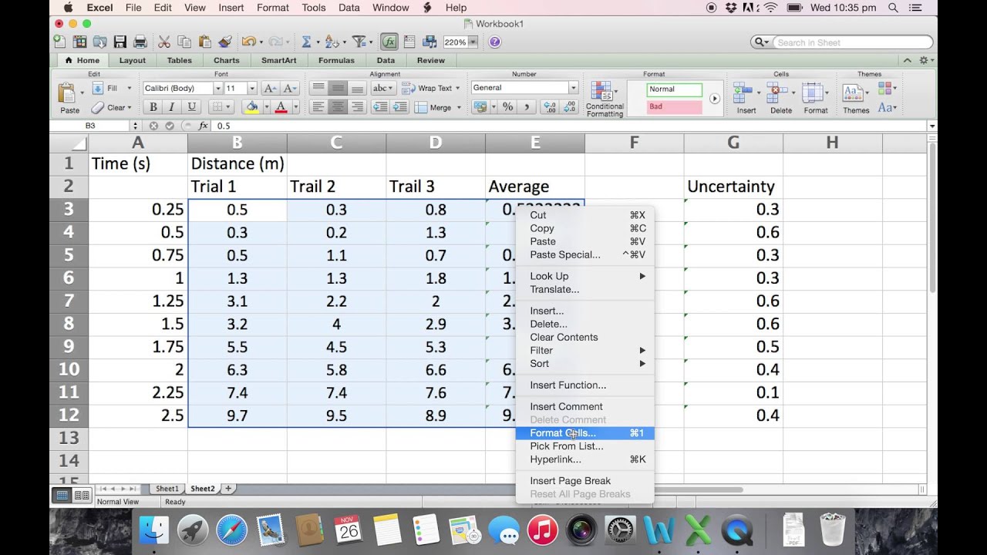Open Finder from the Dock
This screenshot has height=555, width=987.
coord(154,530)
